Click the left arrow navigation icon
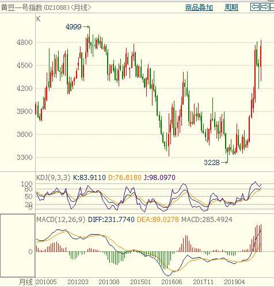This screenshot has width=274, height=287. (255, 7)
